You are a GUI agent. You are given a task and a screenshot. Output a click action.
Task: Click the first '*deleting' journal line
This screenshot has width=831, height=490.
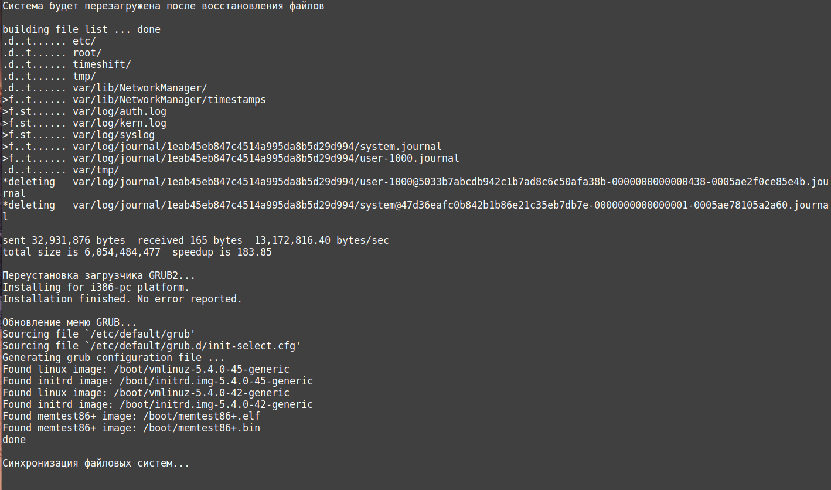[x=415, y=188]
